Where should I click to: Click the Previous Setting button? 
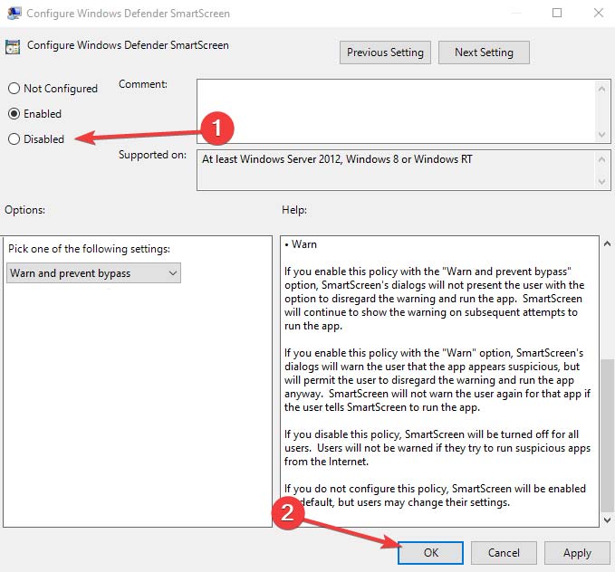(x=385, y=52)
